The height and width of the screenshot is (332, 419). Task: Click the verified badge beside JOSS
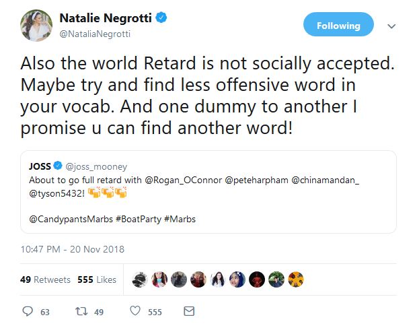[58, 166]
